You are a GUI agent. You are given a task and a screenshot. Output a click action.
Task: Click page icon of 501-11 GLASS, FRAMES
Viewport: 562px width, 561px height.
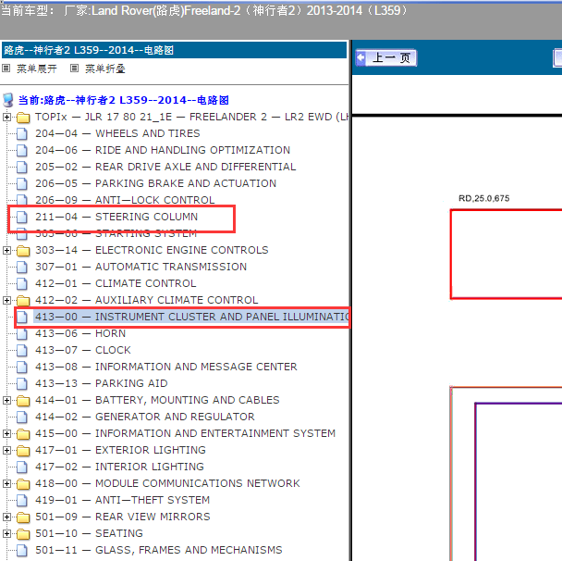pos(22,550)
